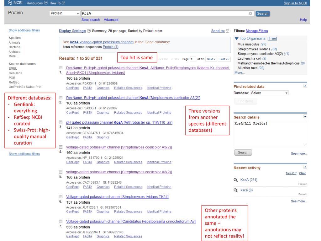The height and width of the screenshot is (241, 321).
Task: Filter by Mus musculus (97)
Action: click(252, 44)
